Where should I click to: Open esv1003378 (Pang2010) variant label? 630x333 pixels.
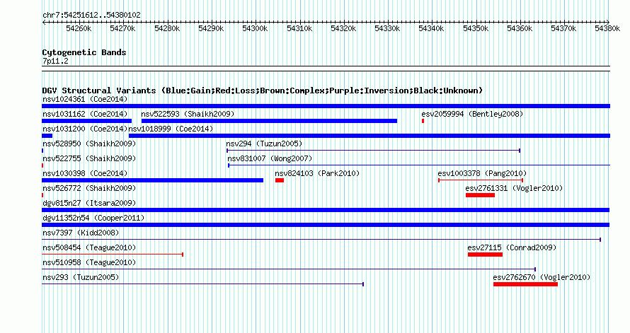click(482, 173)
